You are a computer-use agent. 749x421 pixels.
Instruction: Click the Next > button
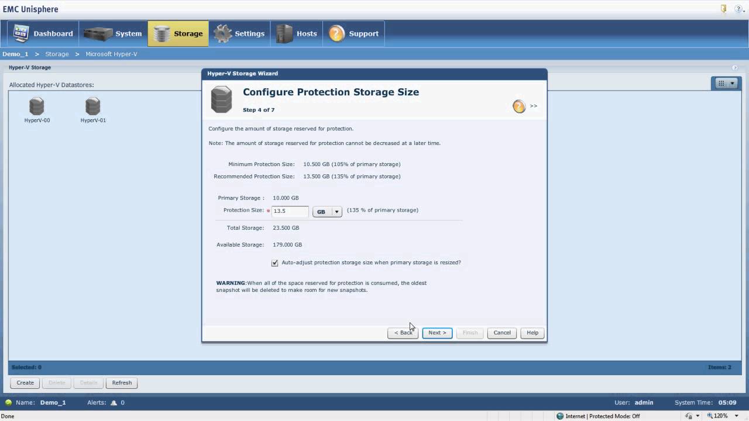[x=437, y=333]
